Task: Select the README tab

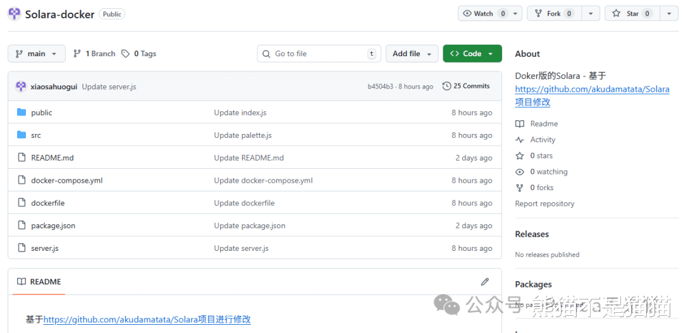Action: point(39,282)
